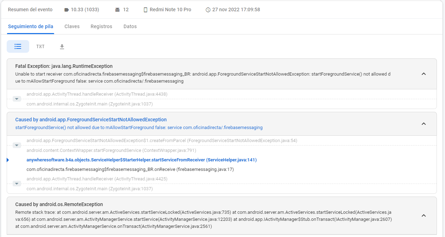Open the Claves tab

pyautogui.click(x=72, y=26)
